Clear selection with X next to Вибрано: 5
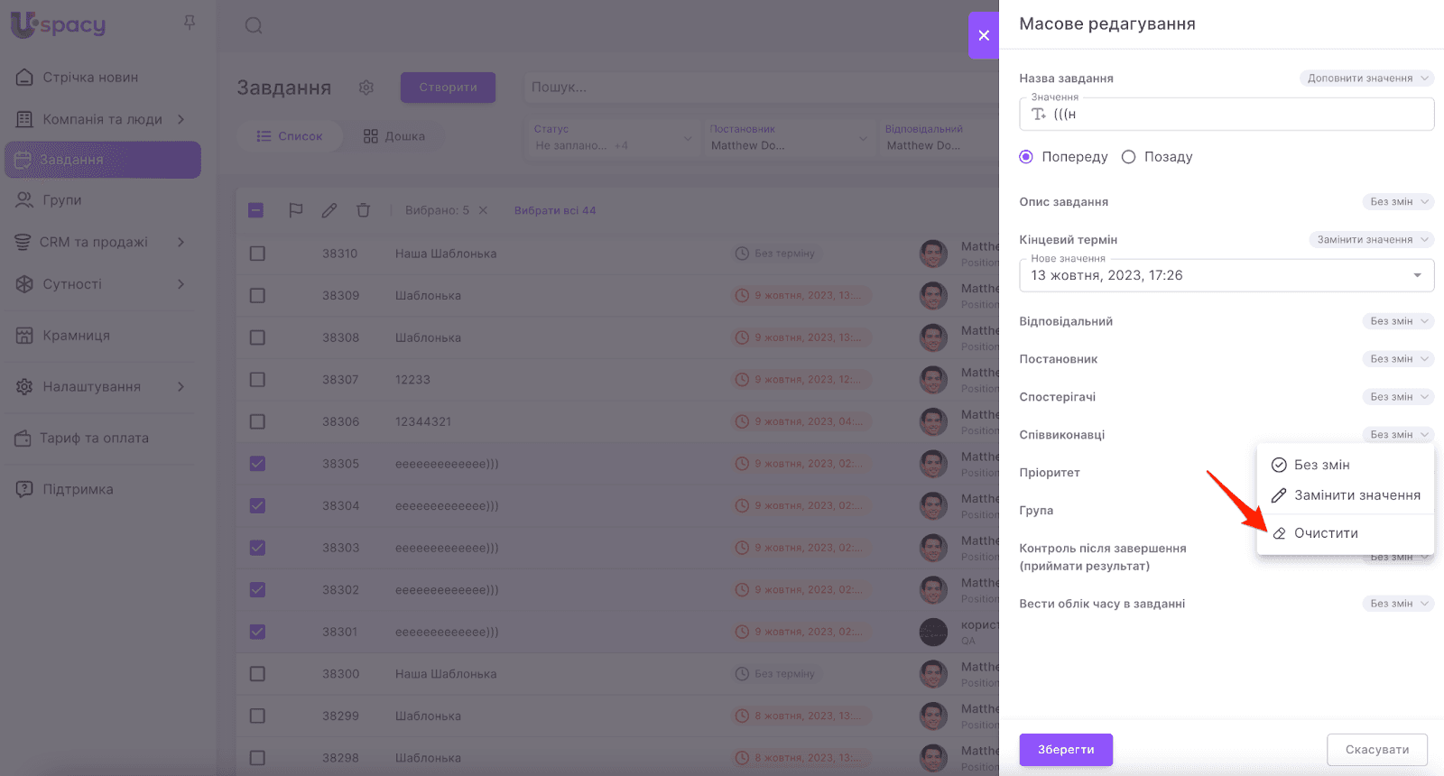 coord(483,210)
